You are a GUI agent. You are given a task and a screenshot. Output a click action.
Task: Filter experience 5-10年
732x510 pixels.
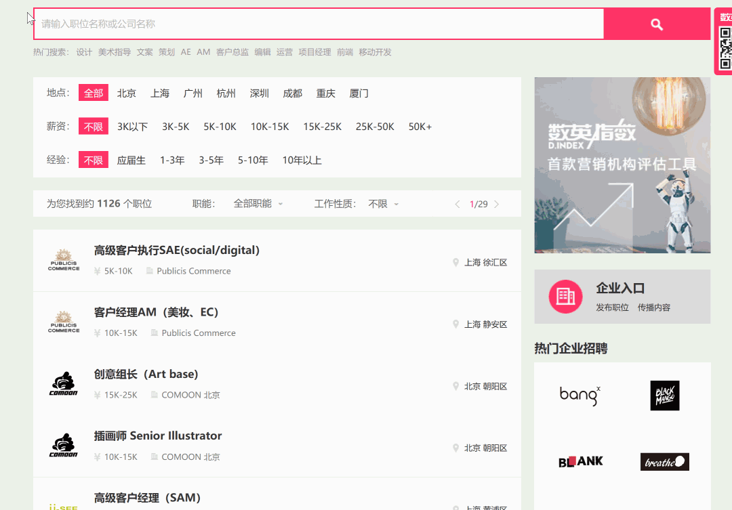click(x=253, y=160)
